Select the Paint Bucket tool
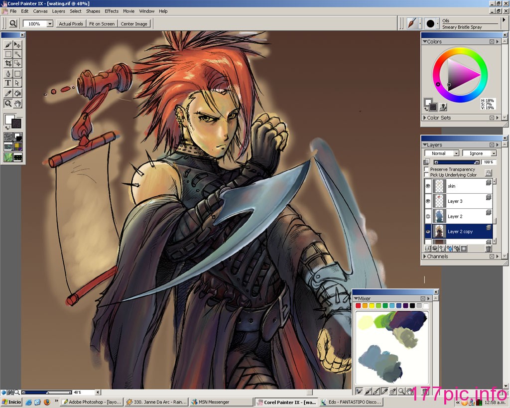 pyautogui.click(x=17, y=93)
